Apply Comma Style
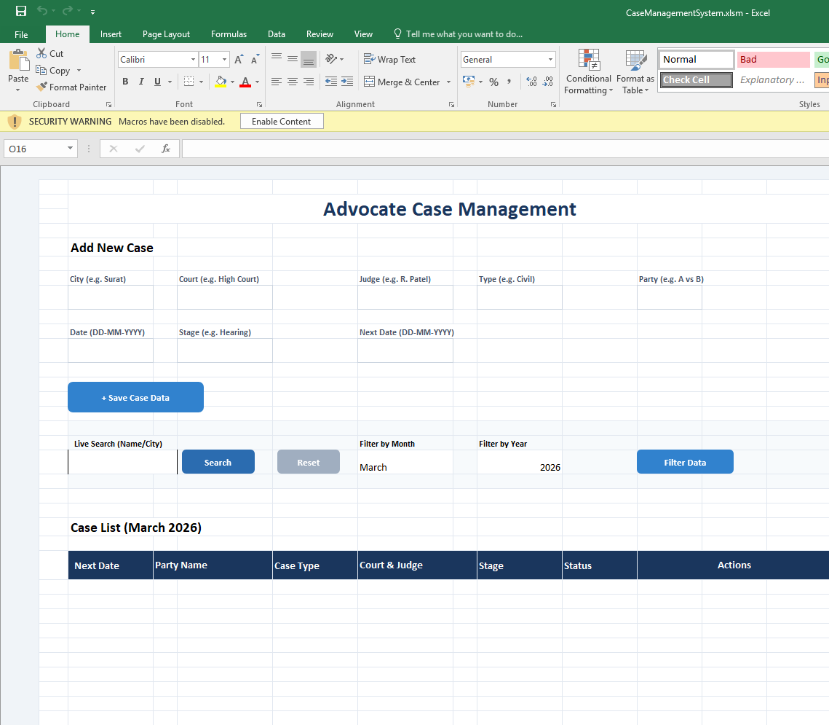 [509, 82]
